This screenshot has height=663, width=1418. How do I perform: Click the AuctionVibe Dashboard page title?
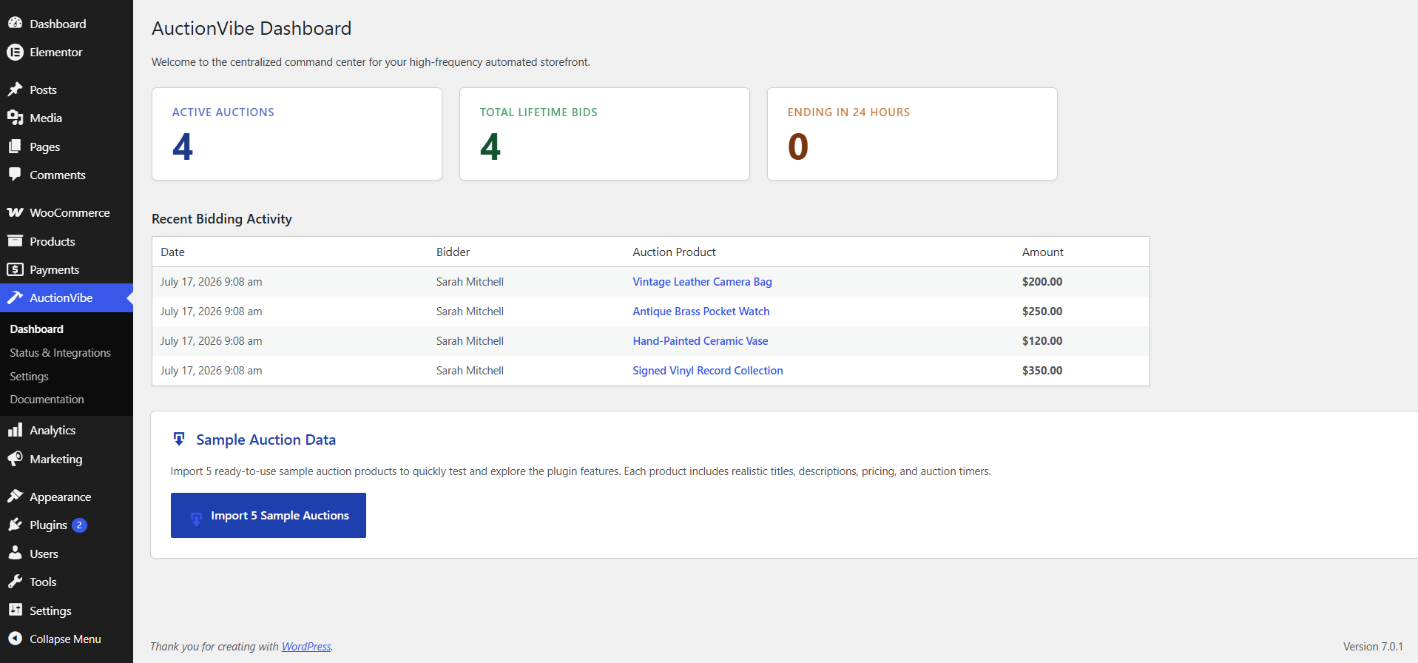pyautogui.click(x=251, y=28)
